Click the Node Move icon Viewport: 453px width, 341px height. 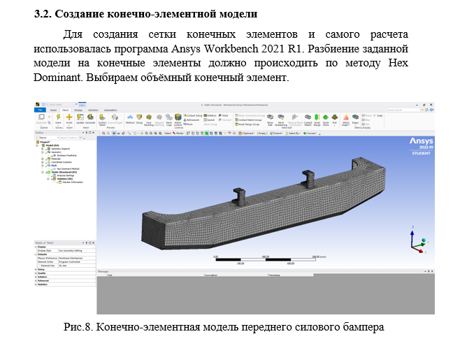[x=326, y=117]
